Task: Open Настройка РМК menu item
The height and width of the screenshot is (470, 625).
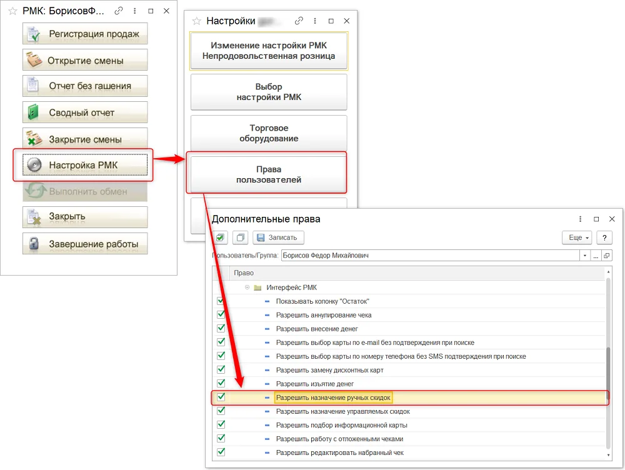Action: coord(85,165)
